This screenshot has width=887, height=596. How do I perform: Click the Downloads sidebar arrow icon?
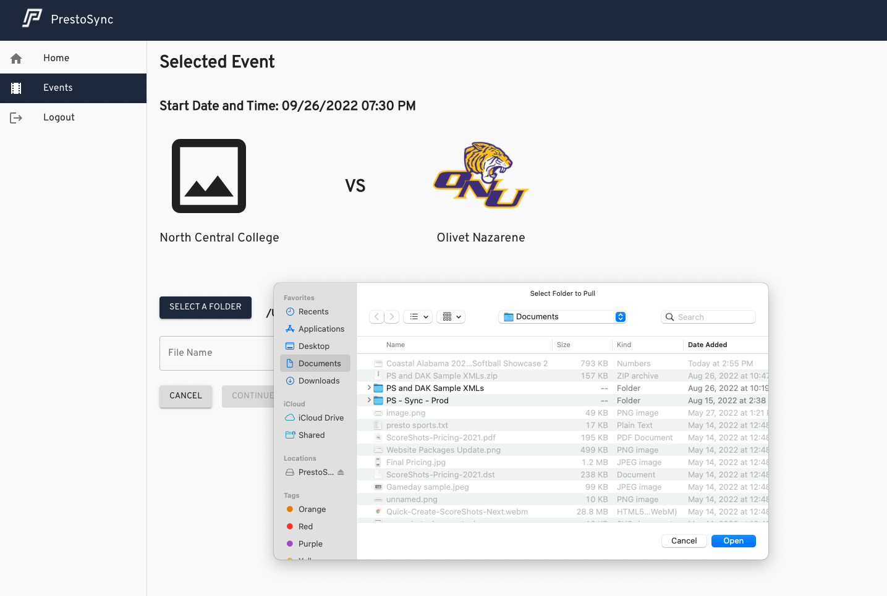pos(290,381)
